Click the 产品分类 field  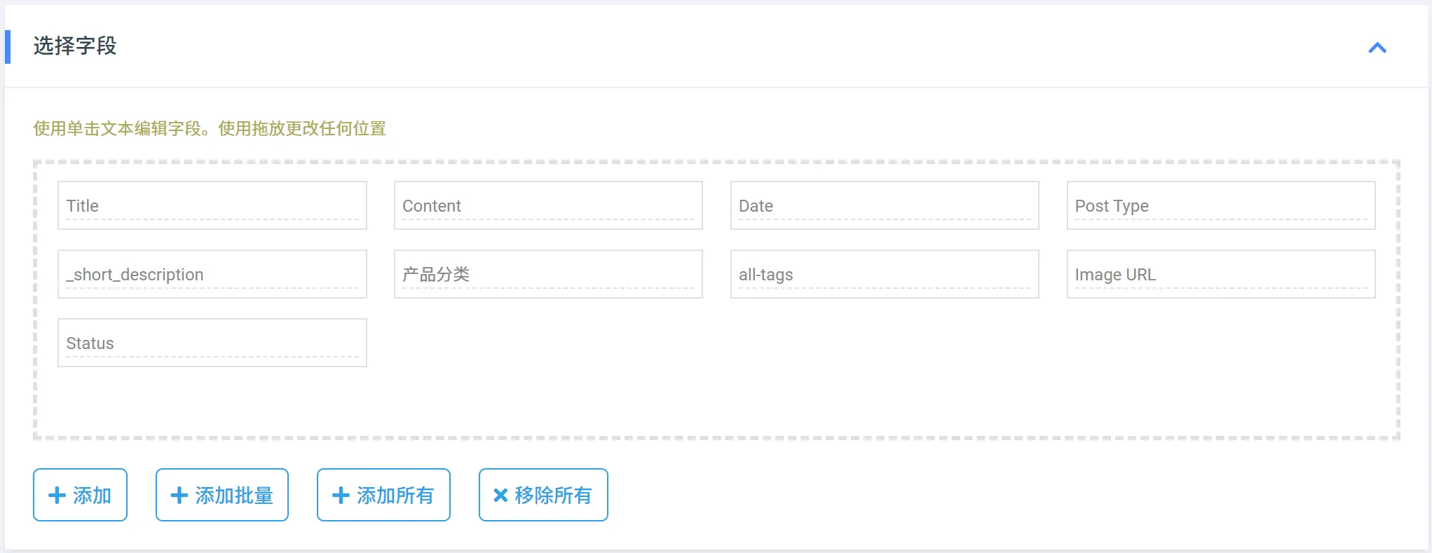(548, 275)
